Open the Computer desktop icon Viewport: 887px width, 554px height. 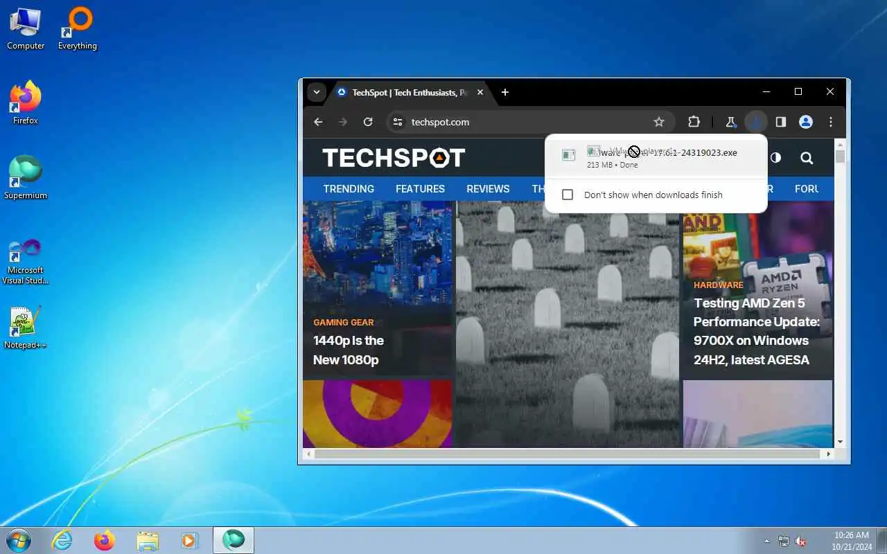click(x=26, y=28)
